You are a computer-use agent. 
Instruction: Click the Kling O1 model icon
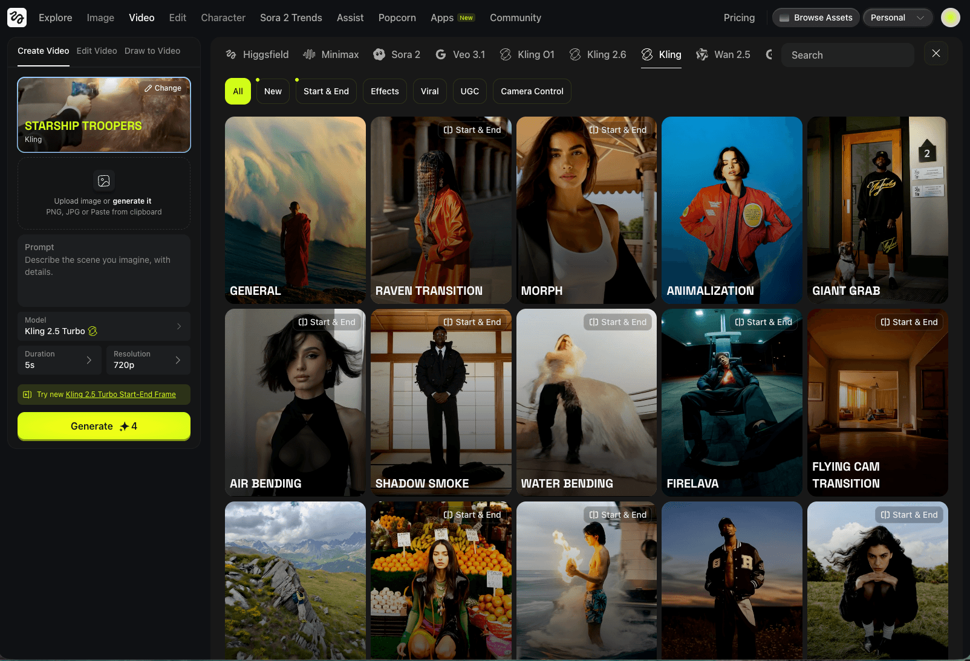click(x=506, y=54)
